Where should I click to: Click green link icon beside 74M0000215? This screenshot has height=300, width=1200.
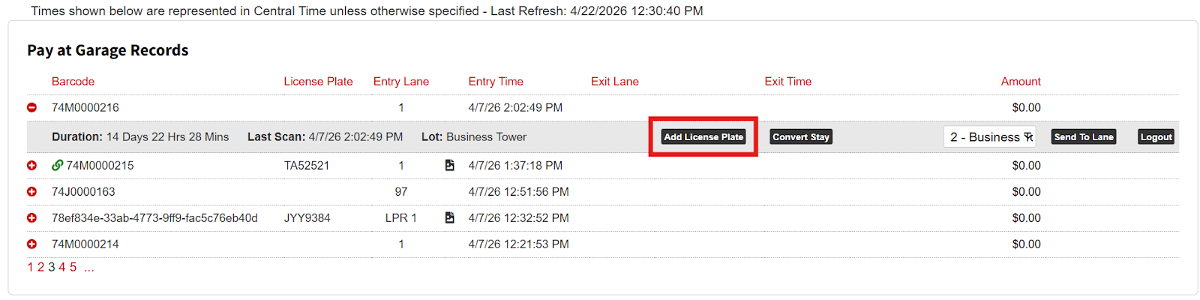[x=57, y=165]
